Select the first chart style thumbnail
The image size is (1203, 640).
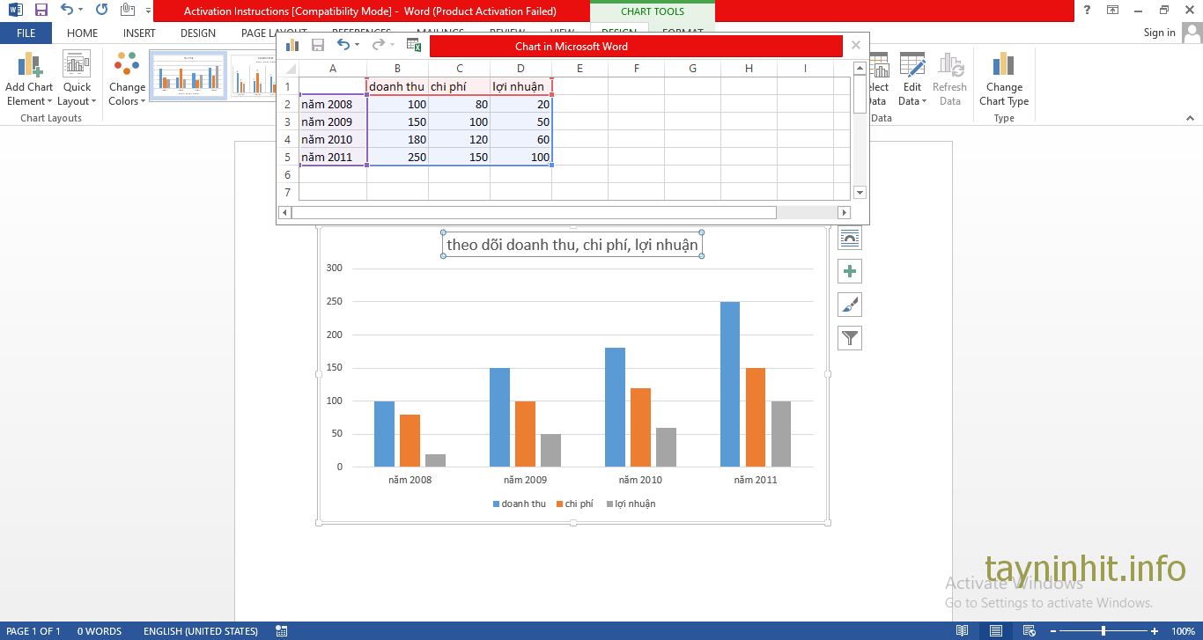188,76
